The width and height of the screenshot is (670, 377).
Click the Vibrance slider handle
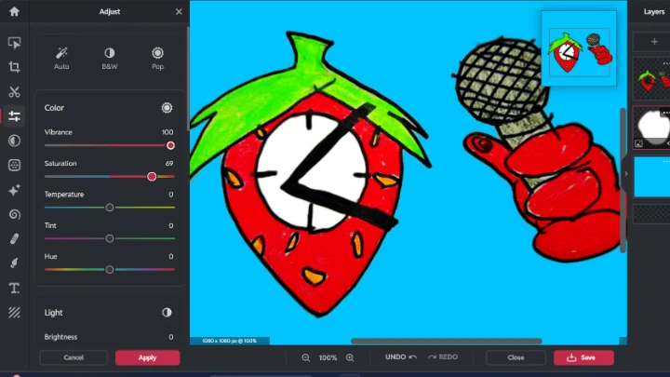pyautogui.click(x=170, y=145)
